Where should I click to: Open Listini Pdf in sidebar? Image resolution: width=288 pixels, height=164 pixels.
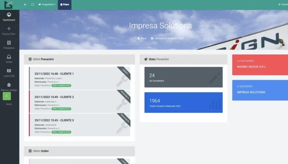(x=9, y=73)
